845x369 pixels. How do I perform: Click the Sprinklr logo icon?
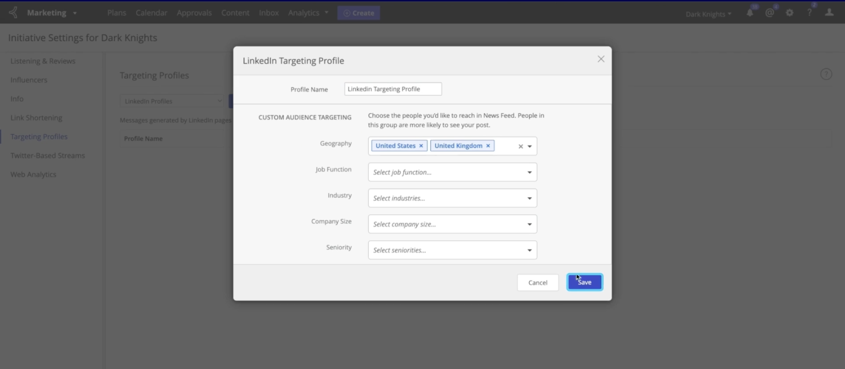click(x=13, y=13)
